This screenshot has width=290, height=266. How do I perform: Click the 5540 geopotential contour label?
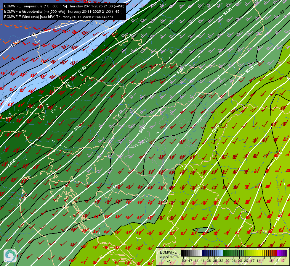coord(216,129)
